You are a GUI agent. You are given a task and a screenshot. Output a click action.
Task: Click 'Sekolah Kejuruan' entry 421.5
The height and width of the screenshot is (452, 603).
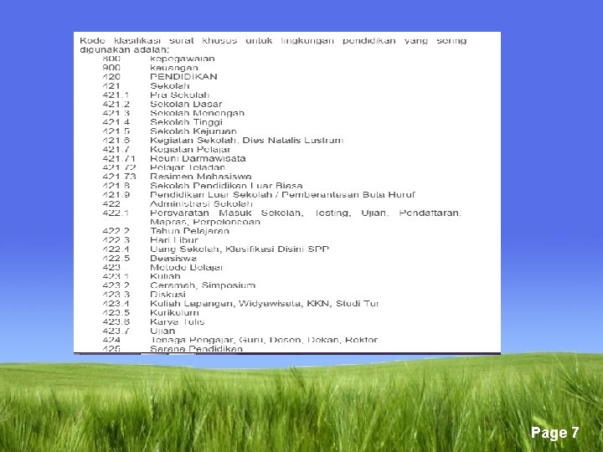(169, 131)
